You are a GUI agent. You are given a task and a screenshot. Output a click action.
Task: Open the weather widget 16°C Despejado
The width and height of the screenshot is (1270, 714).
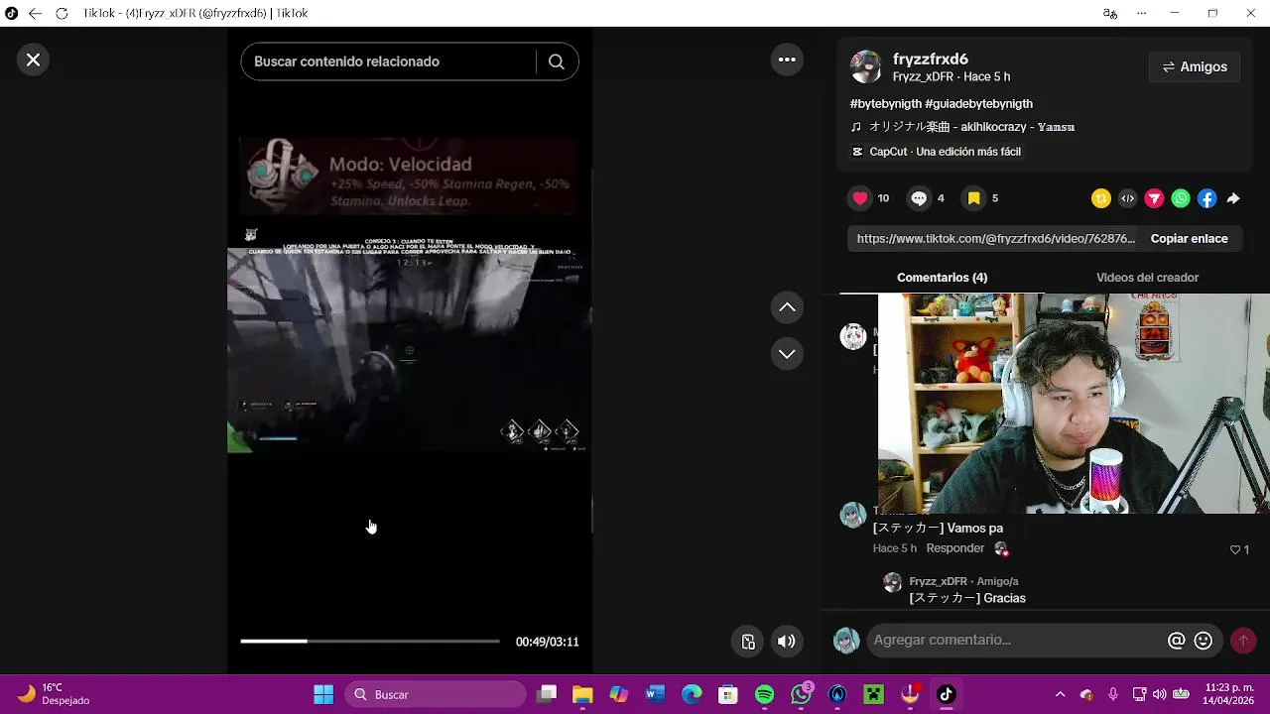55,694
